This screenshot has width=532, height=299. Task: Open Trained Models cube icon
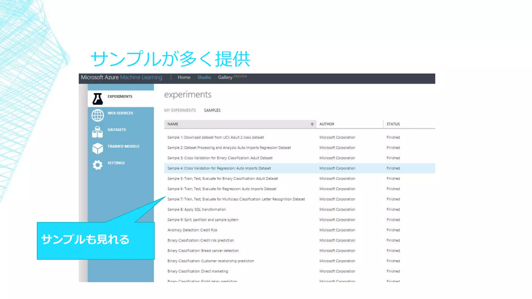pos(98,148)
